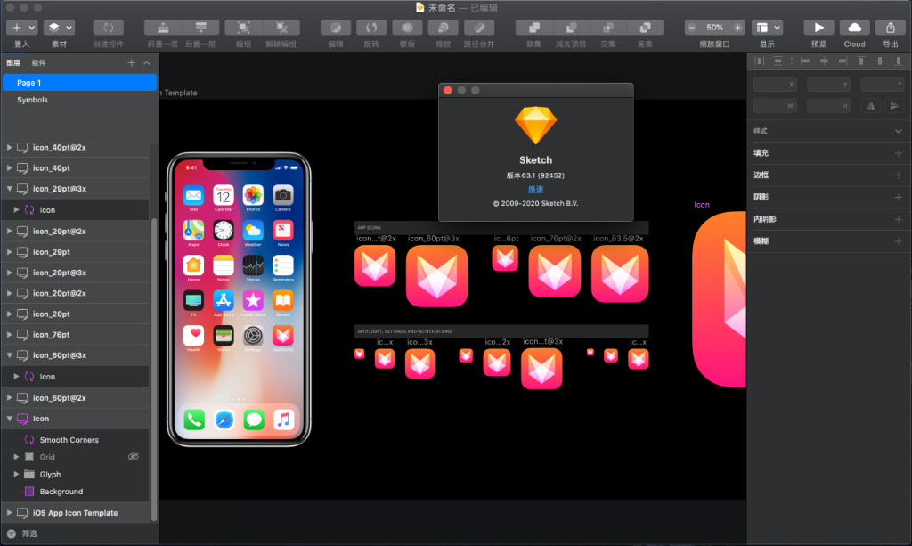Click the 预览 preview play button
The height and width of the screenshot is (546, 912).
(818, 28)
